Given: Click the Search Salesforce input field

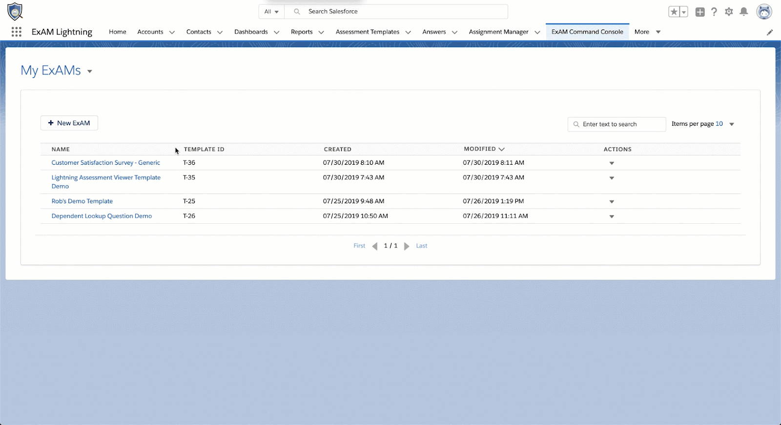Looking at the screenshot, I should point(396,12).
